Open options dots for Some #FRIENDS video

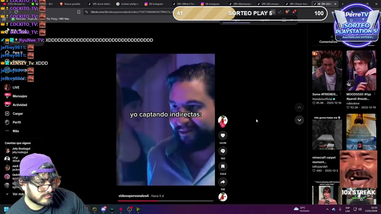(340, 94)
